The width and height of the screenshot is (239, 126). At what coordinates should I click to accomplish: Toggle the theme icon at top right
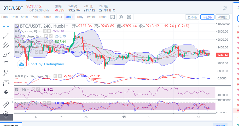225,8
